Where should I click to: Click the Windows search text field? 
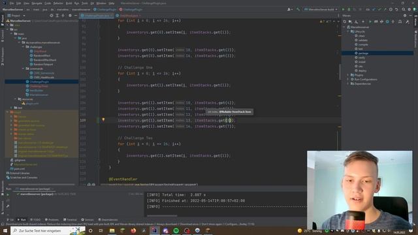48,230
